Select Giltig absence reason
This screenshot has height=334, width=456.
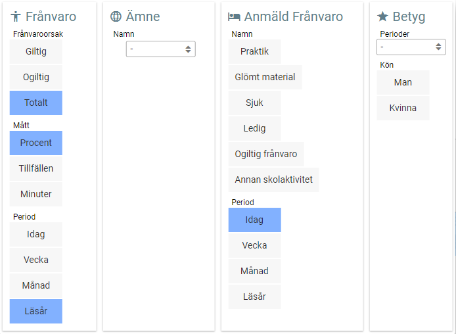click(36, 51)
